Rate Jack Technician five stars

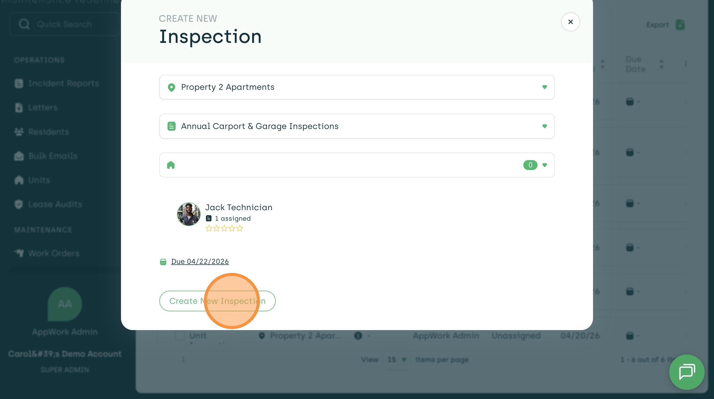240,228
